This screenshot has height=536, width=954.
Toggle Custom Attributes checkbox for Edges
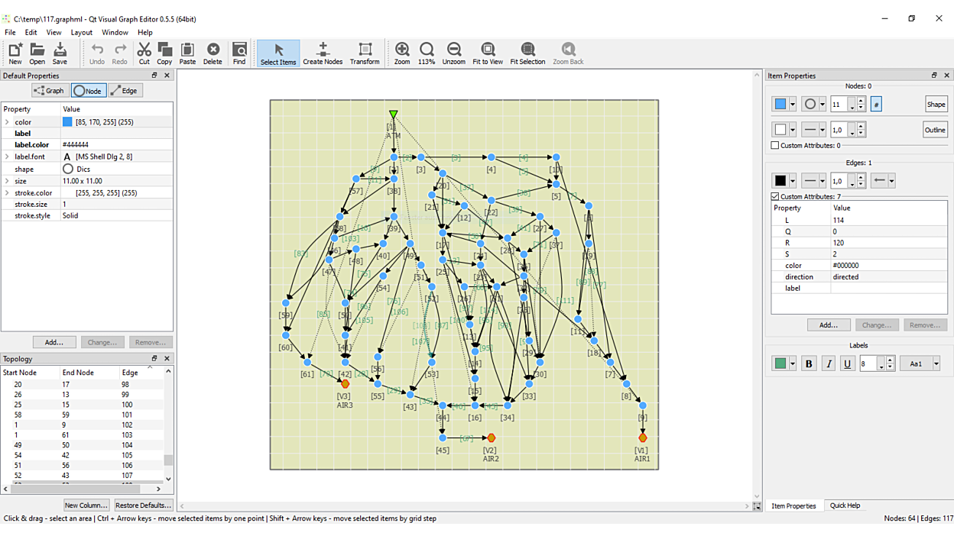[x=775, y=196]
